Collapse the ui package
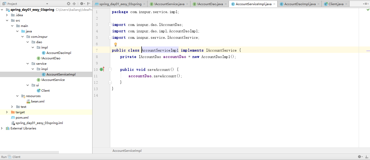This screenshot has width=370, height=160. (27, 85)
